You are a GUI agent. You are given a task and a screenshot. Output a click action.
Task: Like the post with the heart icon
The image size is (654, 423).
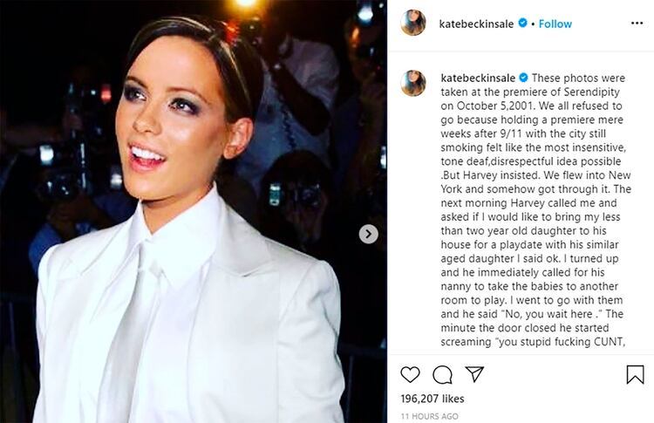pyautogui.click(x=410, y=374)
